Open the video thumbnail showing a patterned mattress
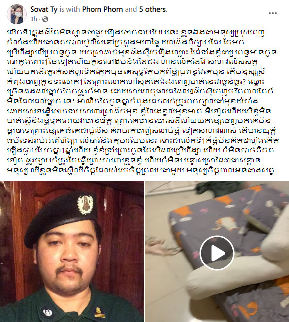 click(217, 251)
